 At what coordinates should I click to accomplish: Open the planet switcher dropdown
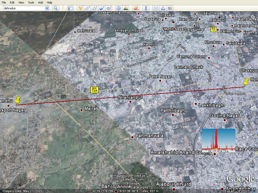(x=136, y=8)
